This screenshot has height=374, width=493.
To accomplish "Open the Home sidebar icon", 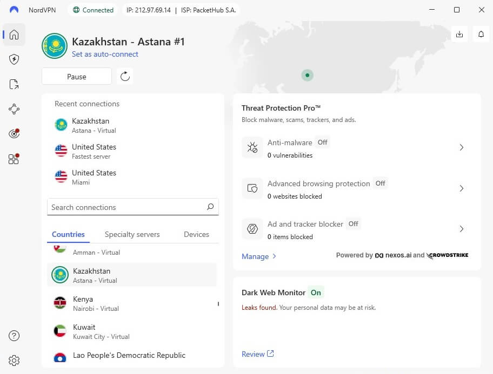I will click(x=14, y=34).
